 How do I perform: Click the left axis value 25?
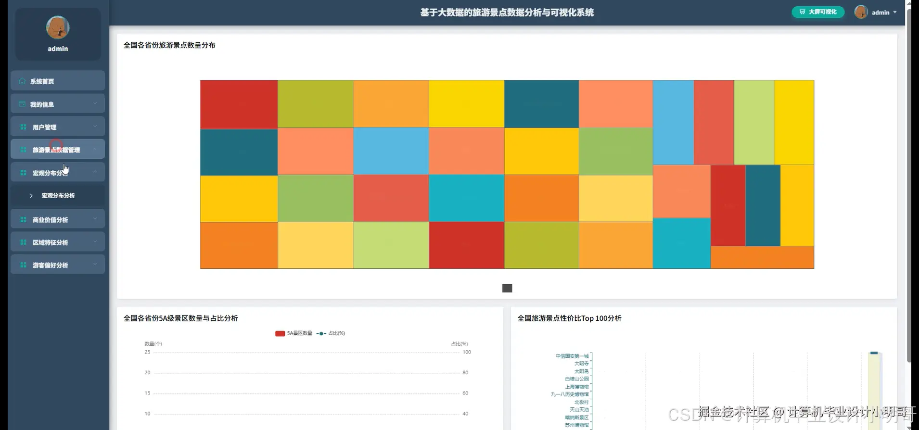click(147, 352)
